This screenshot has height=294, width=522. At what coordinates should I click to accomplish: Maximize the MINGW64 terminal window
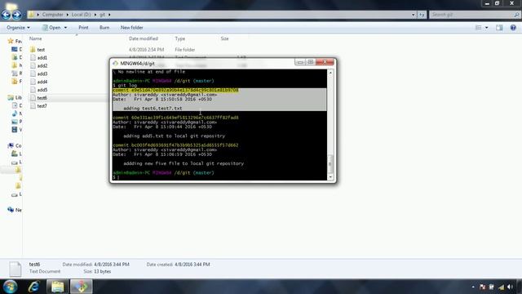pyautogui.click(x=310, y=62)
